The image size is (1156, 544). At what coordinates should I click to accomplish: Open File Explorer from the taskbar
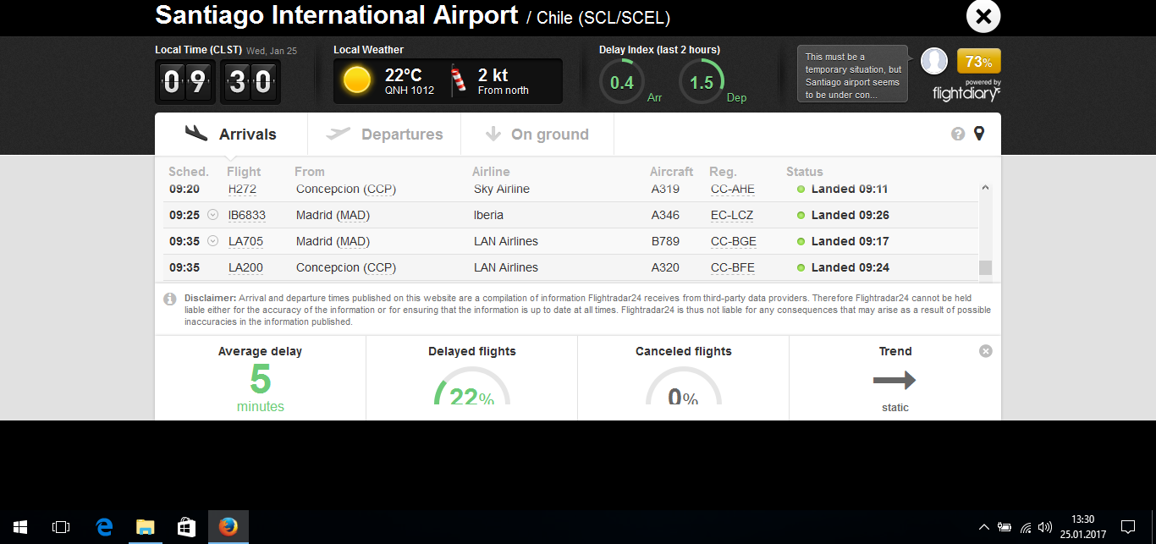pyautogui.click(x=146, y=526)
